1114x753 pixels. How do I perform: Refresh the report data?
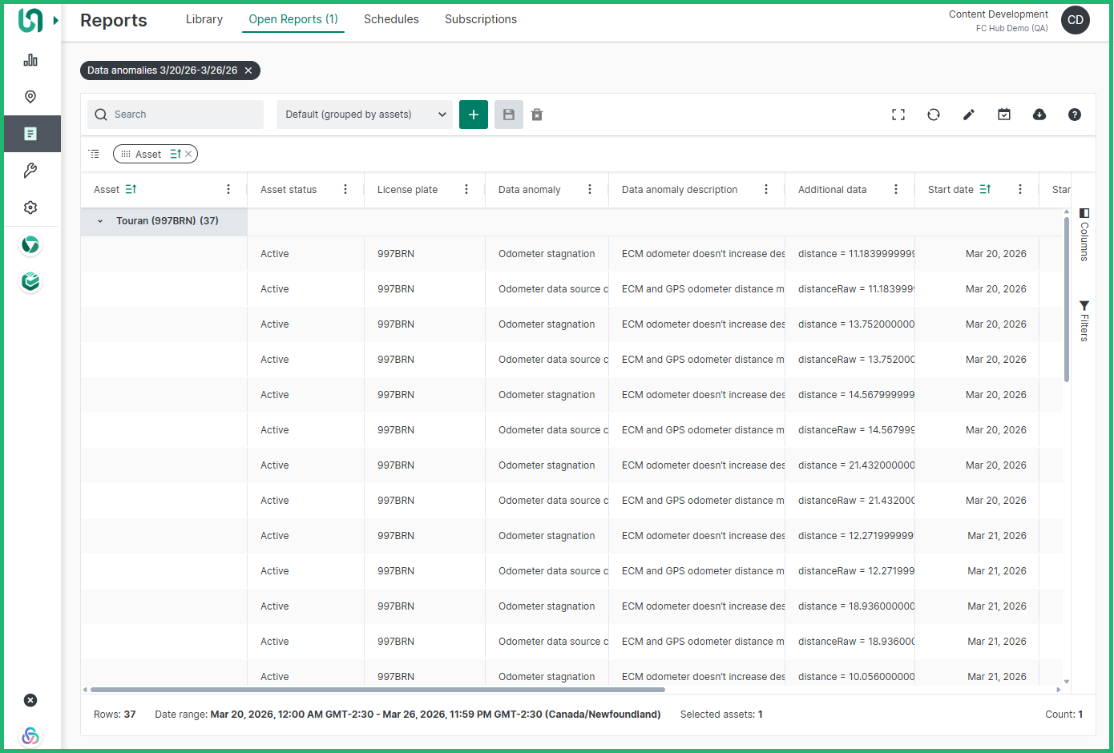[x=934, y=115]
